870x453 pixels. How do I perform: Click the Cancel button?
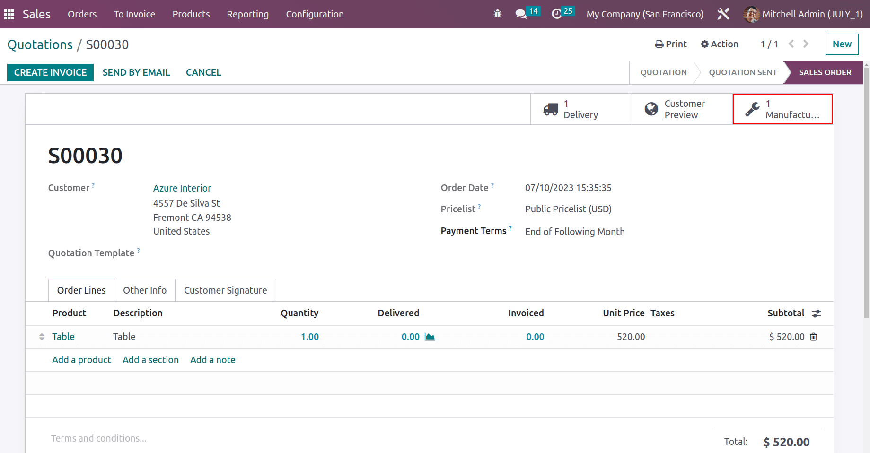pyautogui.click(x=203, y=72)
